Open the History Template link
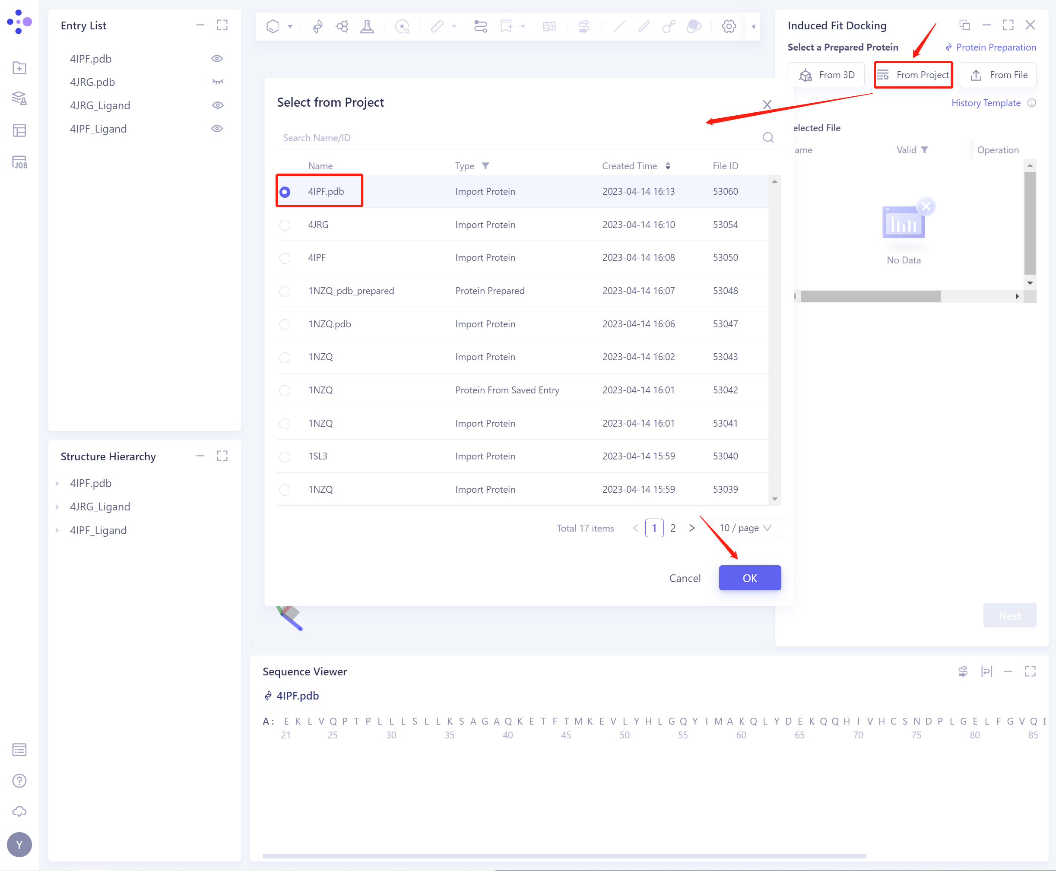 click(985, 103)
